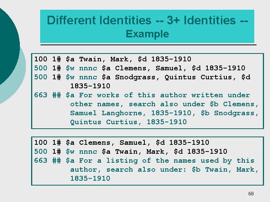Click the slide title 'Different Identities -- 3+ Identities --'
The height and width of the screenshot is (202, 270).
147,20
